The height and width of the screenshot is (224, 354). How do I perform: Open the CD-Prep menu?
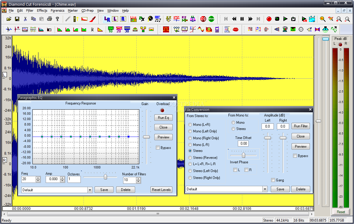pyautogui.click(x=87, y=11)
